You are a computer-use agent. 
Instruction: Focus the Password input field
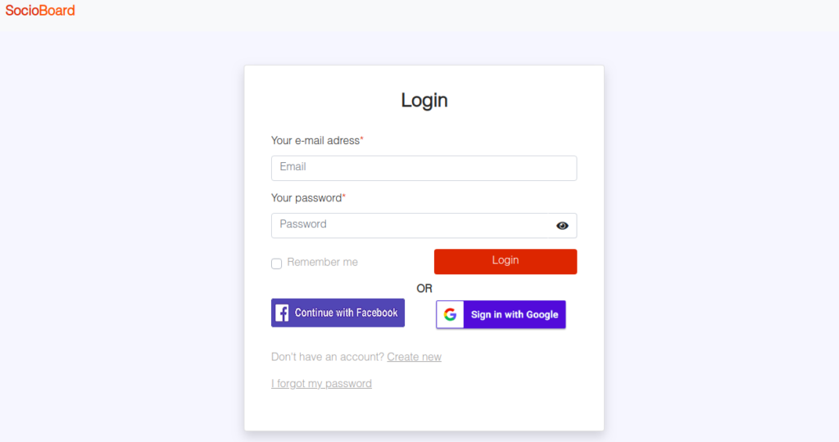pyautogui.click(x=410, y=226)
